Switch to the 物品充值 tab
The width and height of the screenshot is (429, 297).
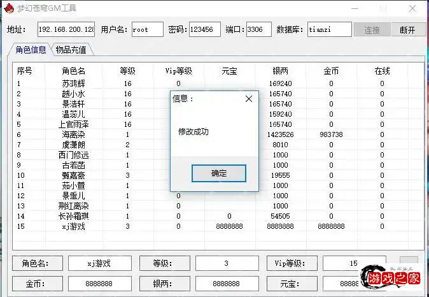(x=71, y=50)
